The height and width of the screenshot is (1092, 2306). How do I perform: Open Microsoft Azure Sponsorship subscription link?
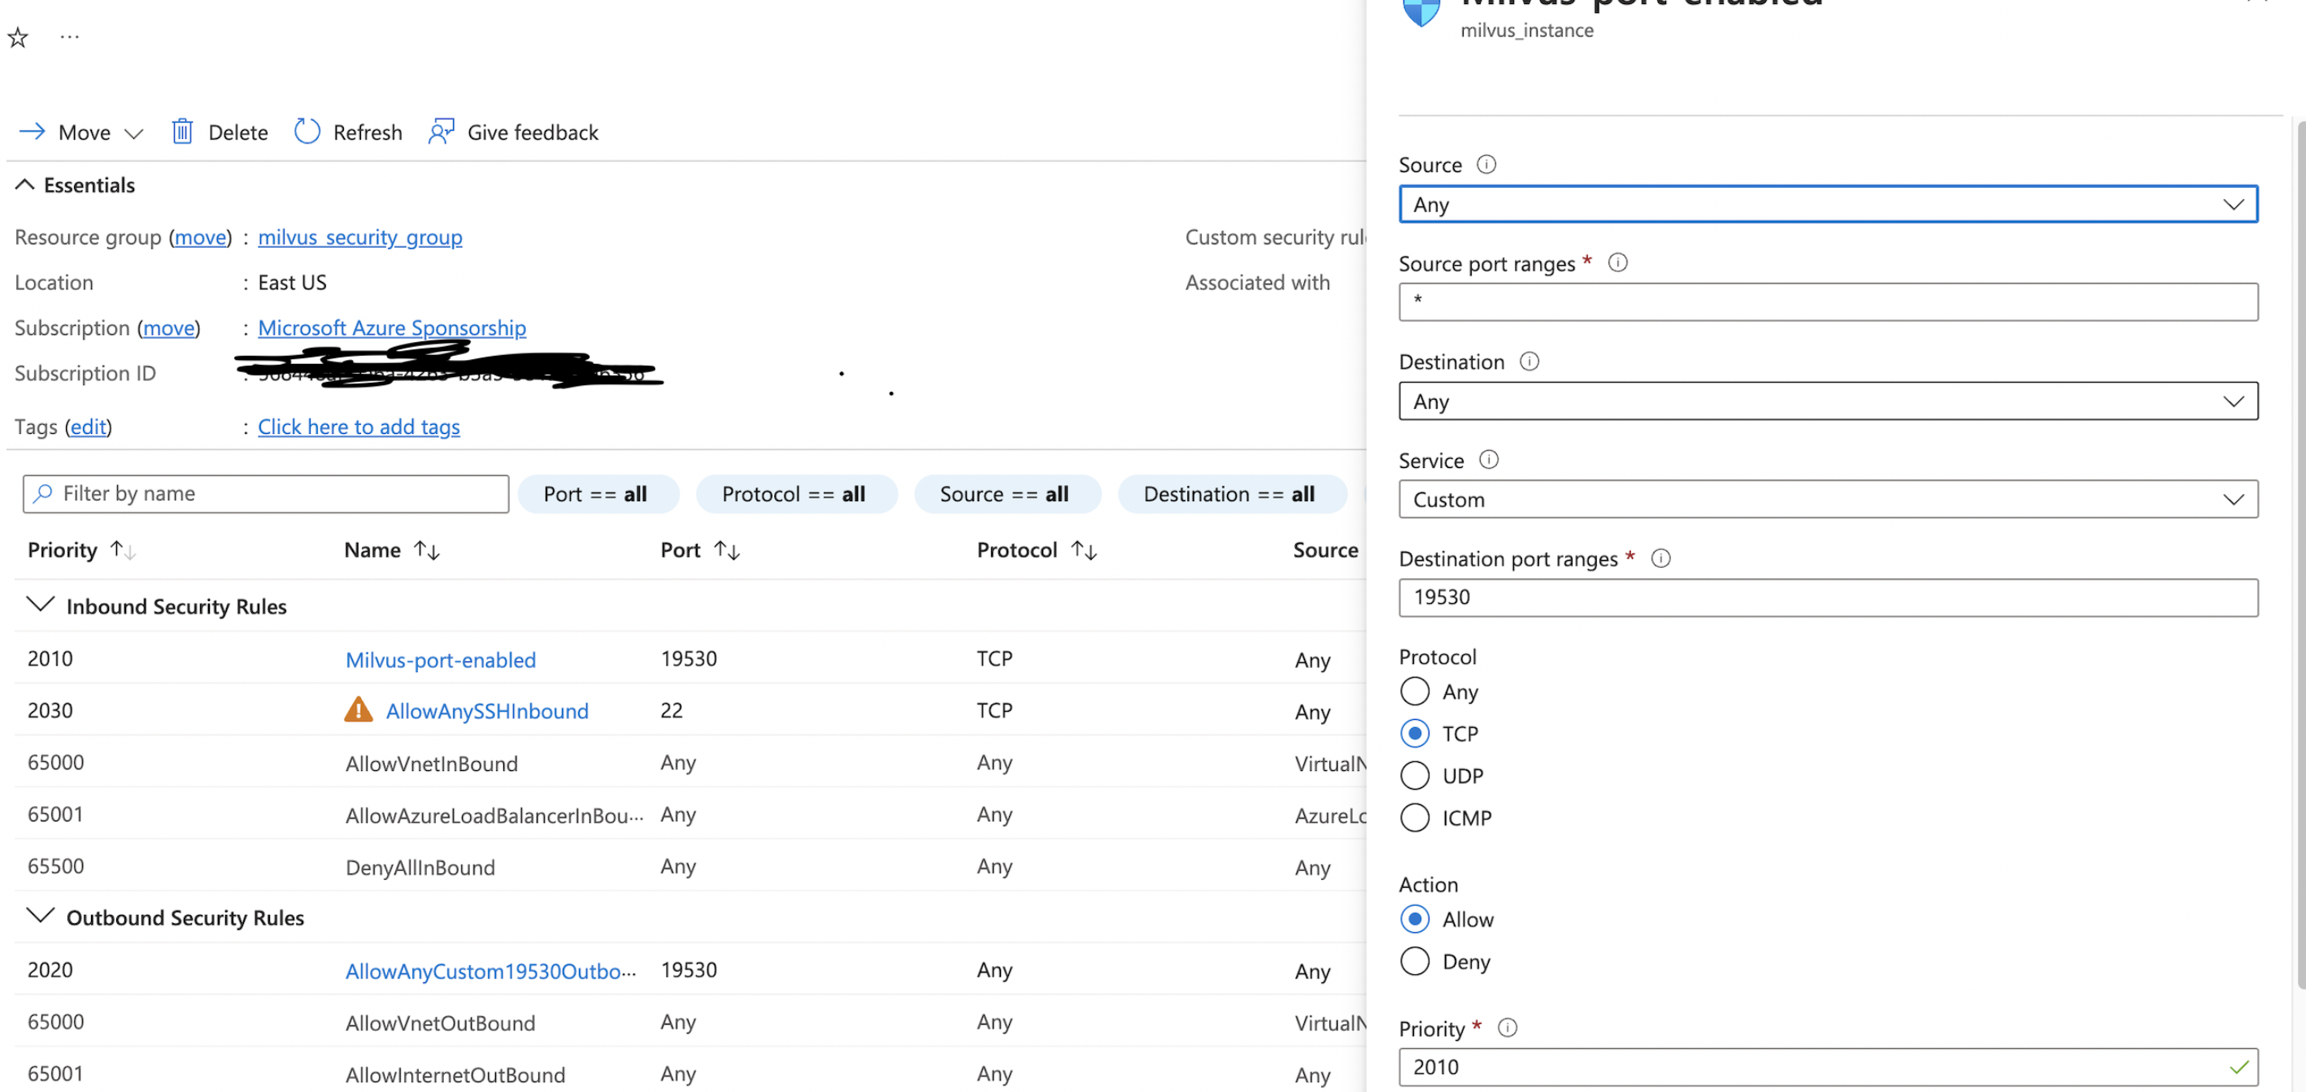[x=392, y=327]
